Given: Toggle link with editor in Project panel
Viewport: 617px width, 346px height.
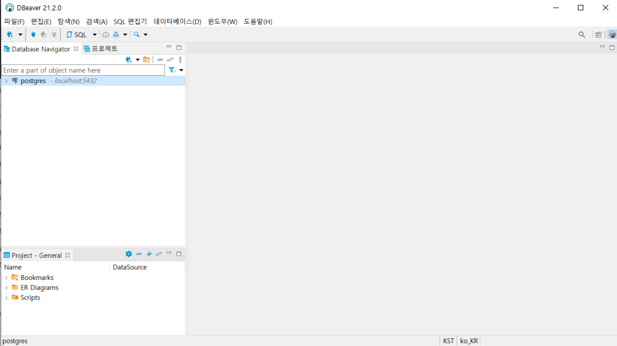Looking at the screenshot, I should tap(159, 254).
